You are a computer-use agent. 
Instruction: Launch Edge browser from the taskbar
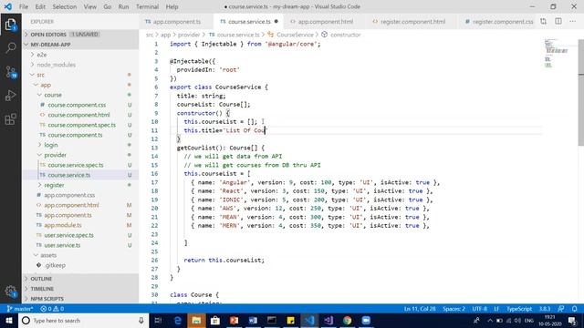coord(178,321)
